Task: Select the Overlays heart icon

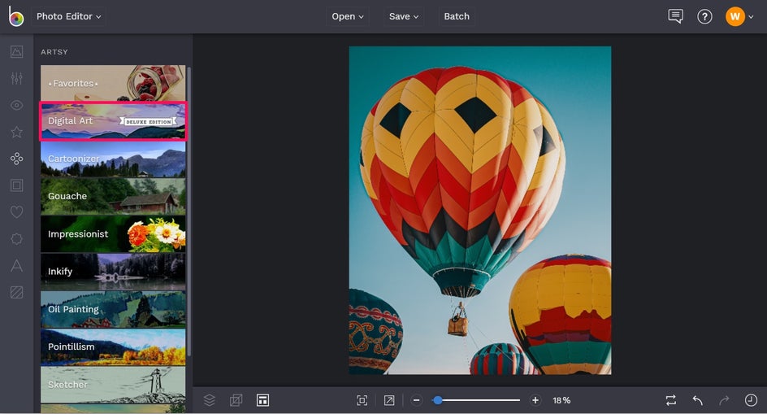Action: coord(16,212)
